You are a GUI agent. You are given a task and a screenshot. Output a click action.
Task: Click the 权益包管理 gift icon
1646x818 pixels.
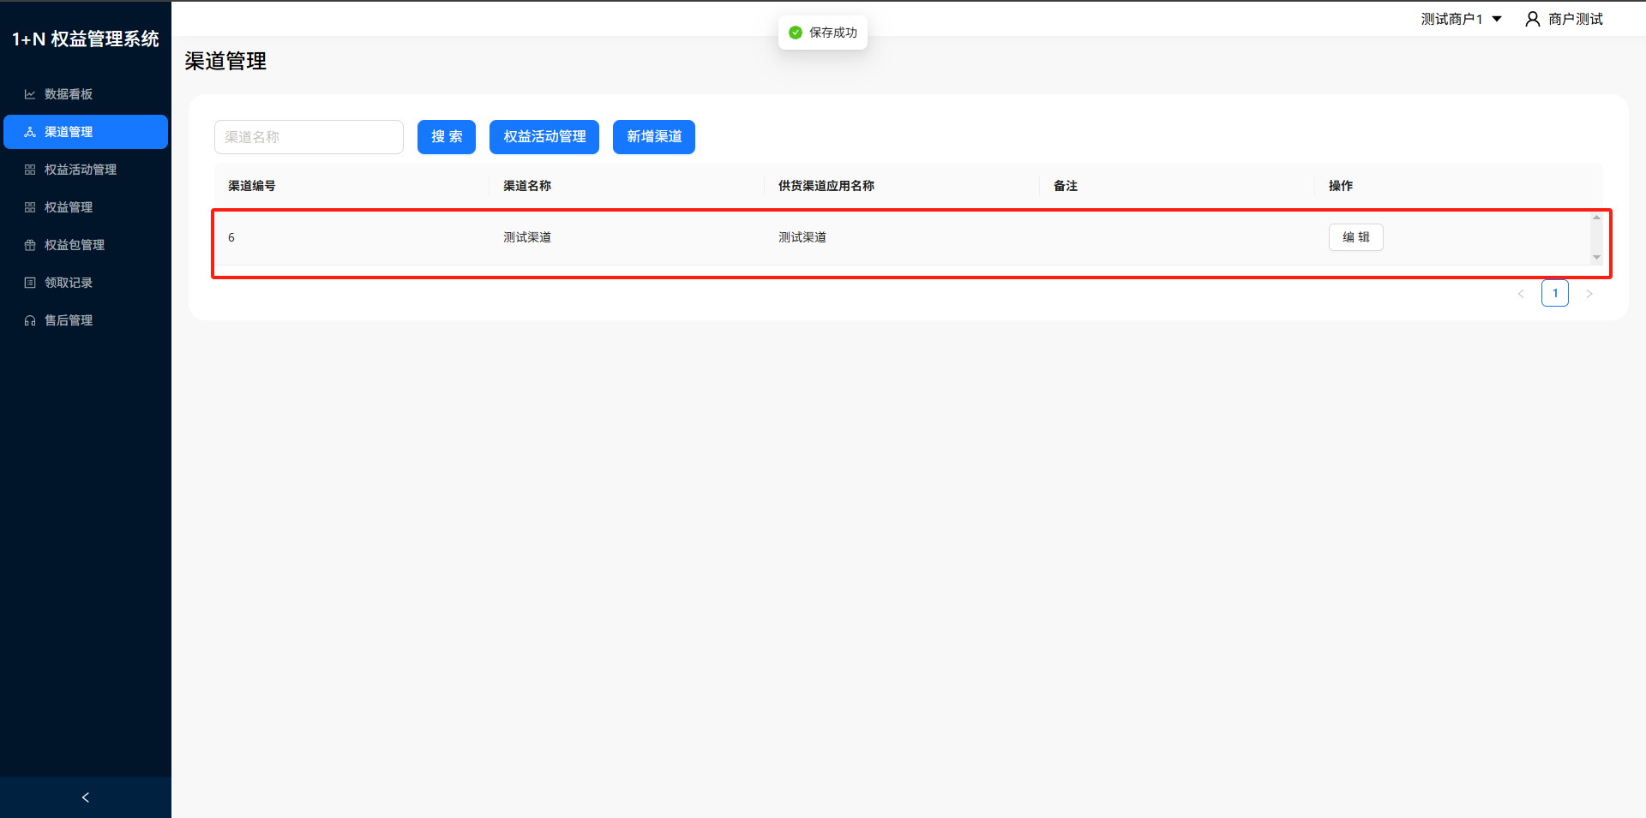click(x=30, y=245)
